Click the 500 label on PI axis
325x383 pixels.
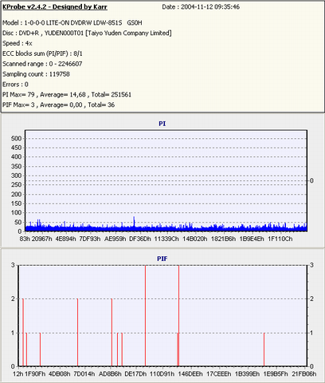(x=16, y=138)
